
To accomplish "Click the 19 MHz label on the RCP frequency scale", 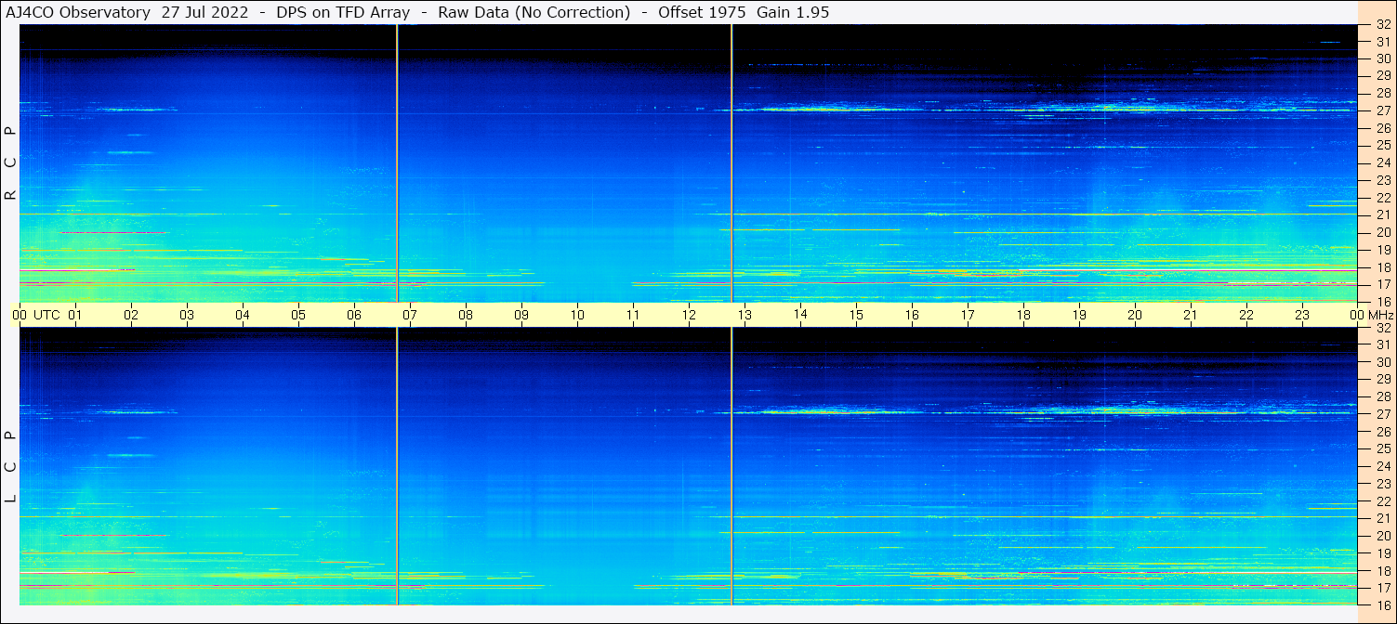I will (1382, 250).
